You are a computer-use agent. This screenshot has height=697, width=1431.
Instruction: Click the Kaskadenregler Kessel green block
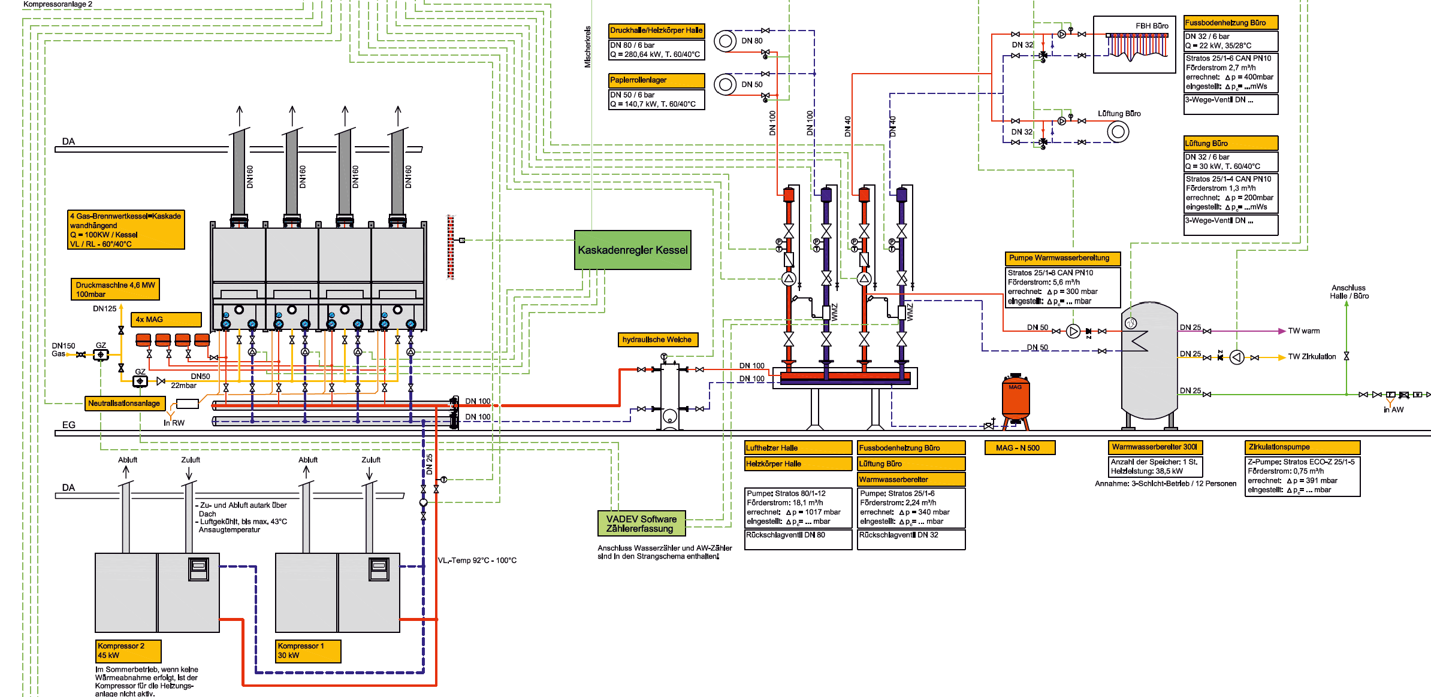(x=632, y=250)
